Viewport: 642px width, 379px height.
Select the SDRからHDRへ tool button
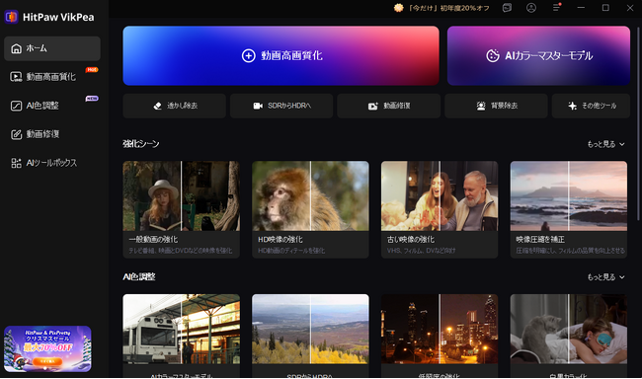(281, 106)
